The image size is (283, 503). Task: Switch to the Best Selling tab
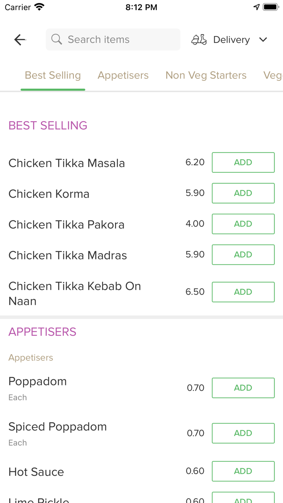(x=53, y=76)
